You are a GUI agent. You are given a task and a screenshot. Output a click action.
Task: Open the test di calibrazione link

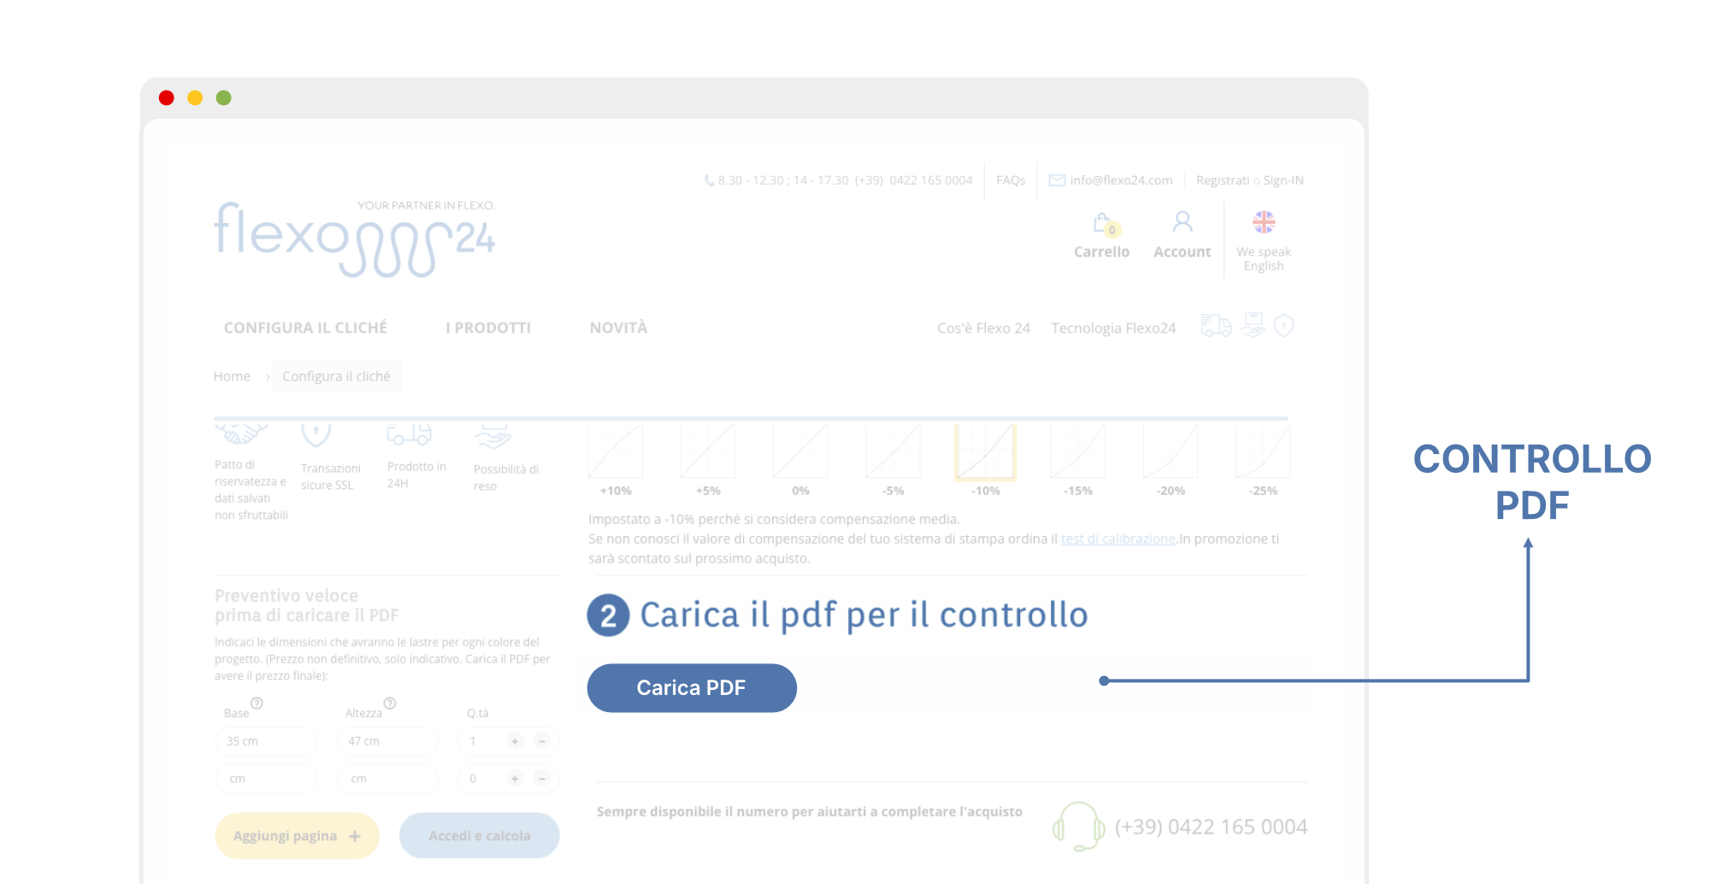point(1118,539)
